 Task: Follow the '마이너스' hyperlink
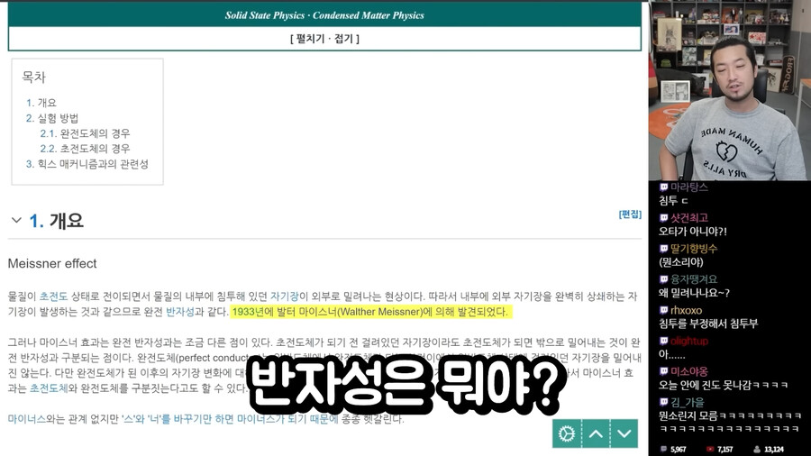pos(27,419)
